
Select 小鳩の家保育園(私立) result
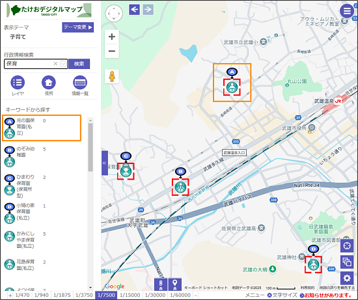coord(25,213)
